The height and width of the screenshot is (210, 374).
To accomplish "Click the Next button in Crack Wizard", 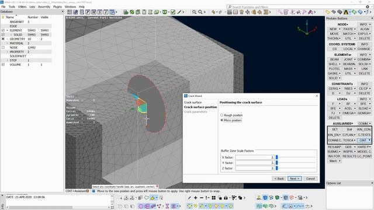I will [295, 178].
